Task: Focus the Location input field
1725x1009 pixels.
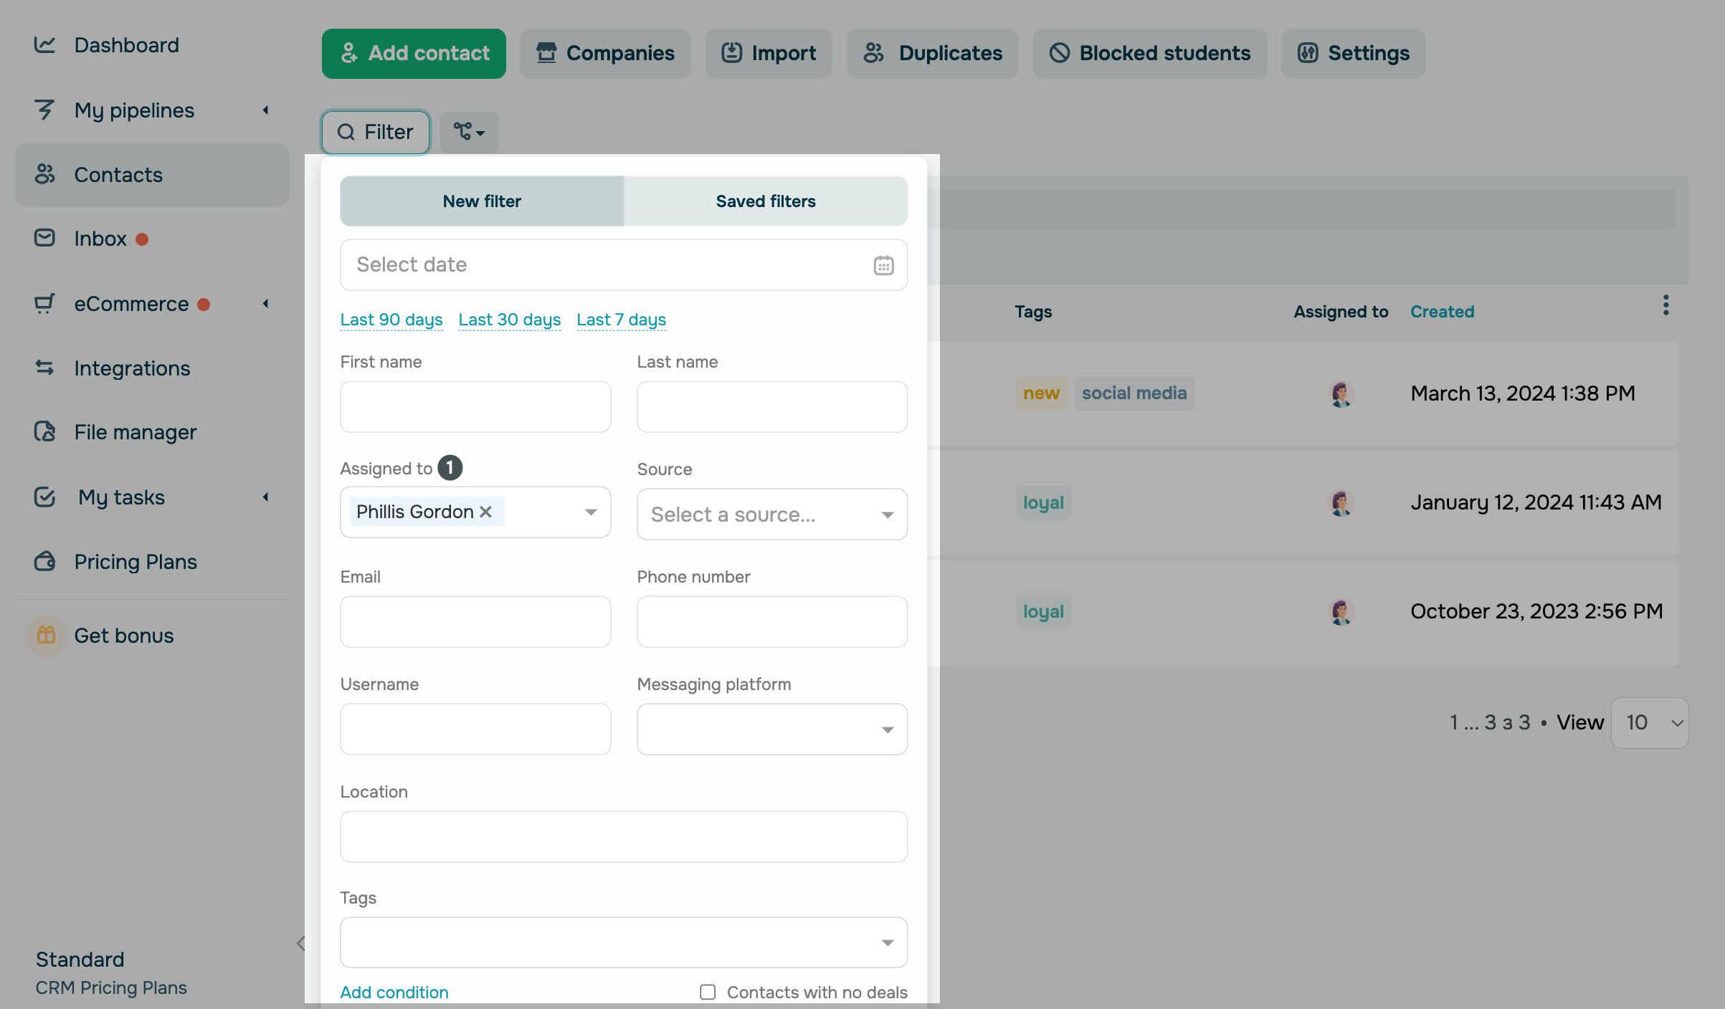Action: point(624,836)
